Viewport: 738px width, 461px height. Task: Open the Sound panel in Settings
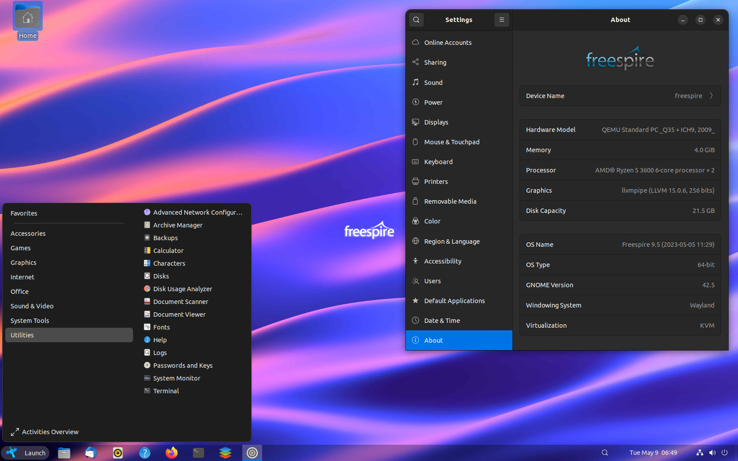459,82
